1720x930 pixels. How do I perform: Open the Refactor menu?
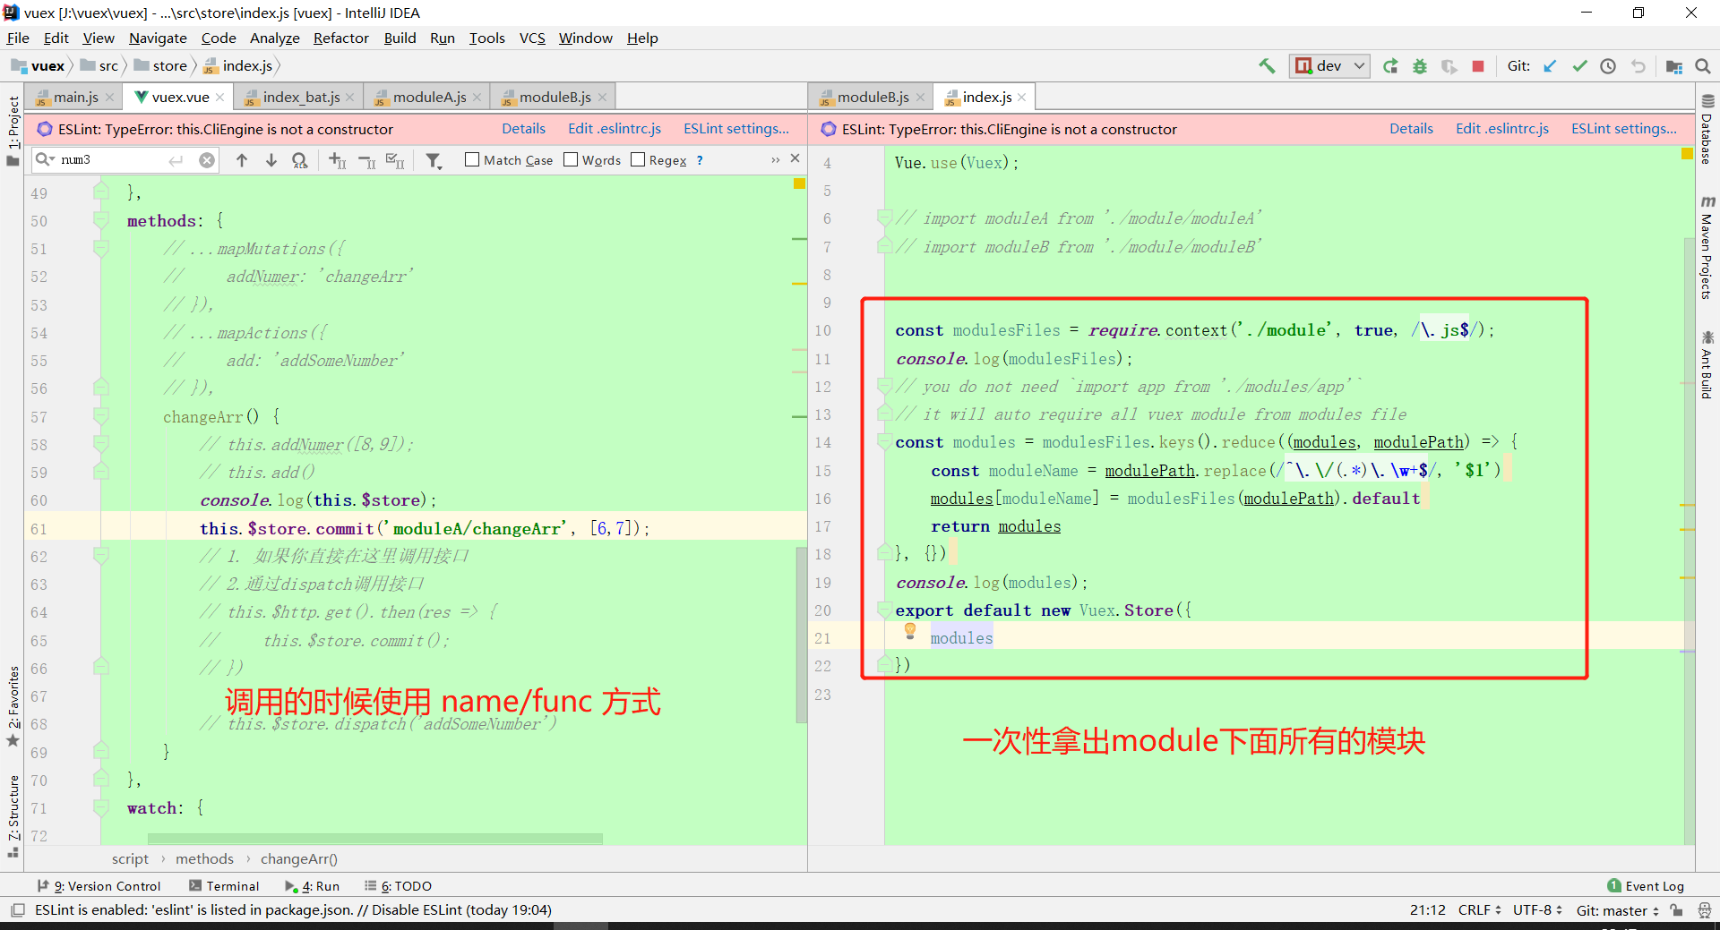(340, 38)
